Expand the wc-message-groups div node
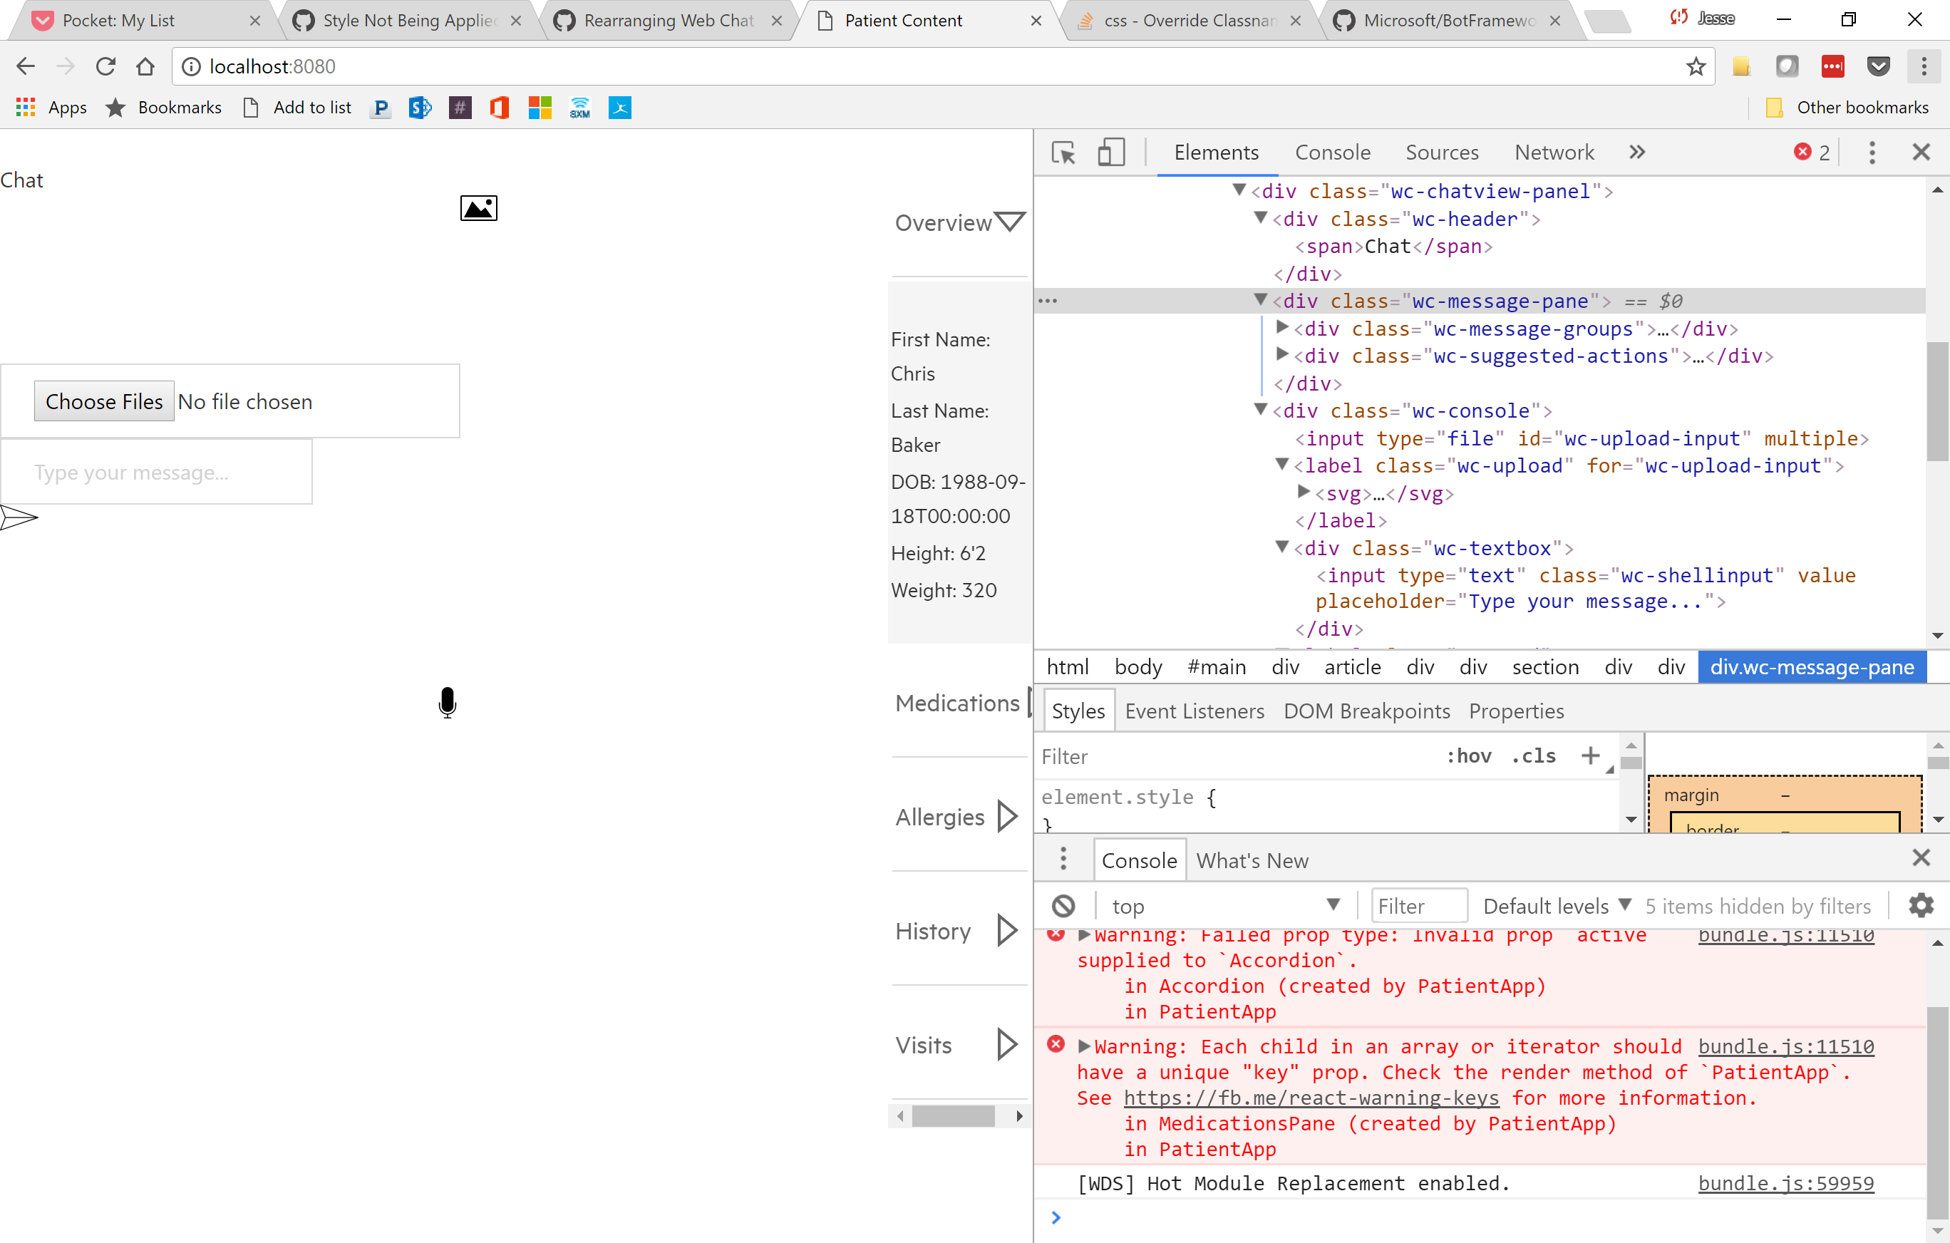 coord(1282,329)
